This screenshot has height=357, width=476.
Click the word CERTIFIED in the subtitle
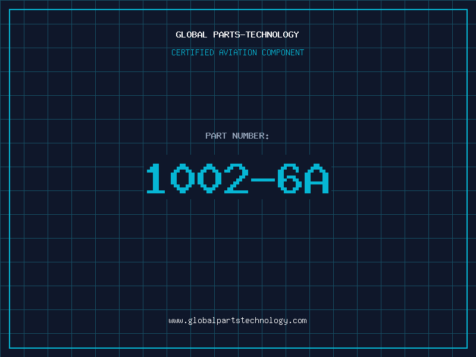193,52
